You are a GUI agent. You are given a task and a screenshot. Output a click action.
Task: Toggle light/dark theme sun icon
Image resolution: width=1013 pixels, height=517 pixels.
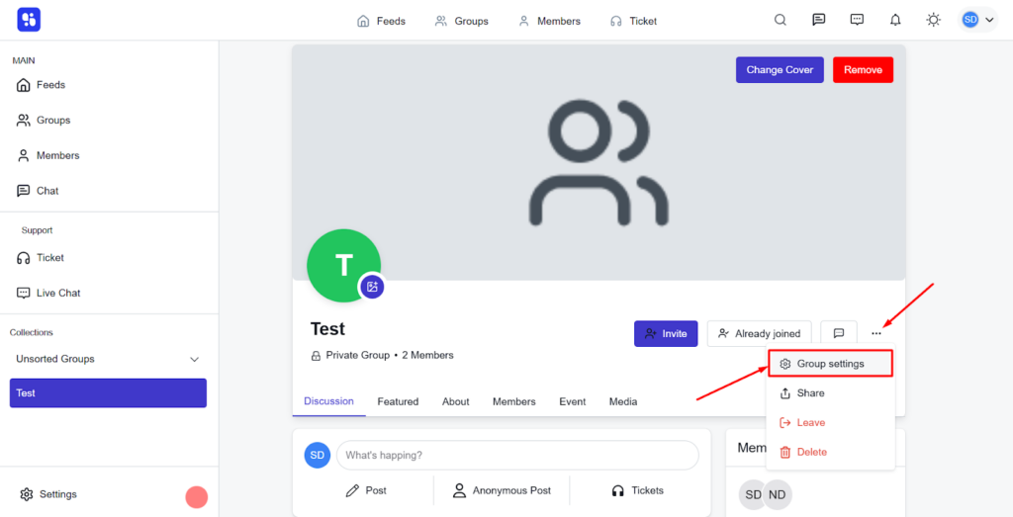933,20
